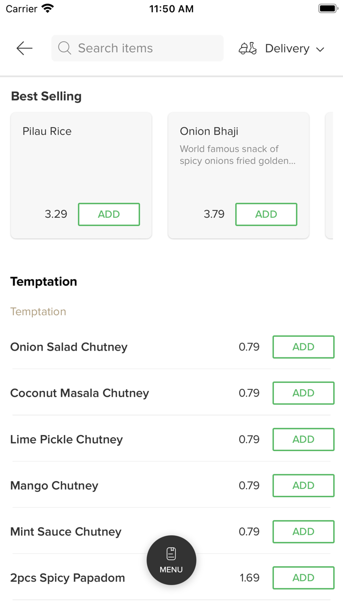Expand the Delivery dropdown chevron
This screenshot has width=343, height=610.
pyautogui.click(x=320, y=49)
